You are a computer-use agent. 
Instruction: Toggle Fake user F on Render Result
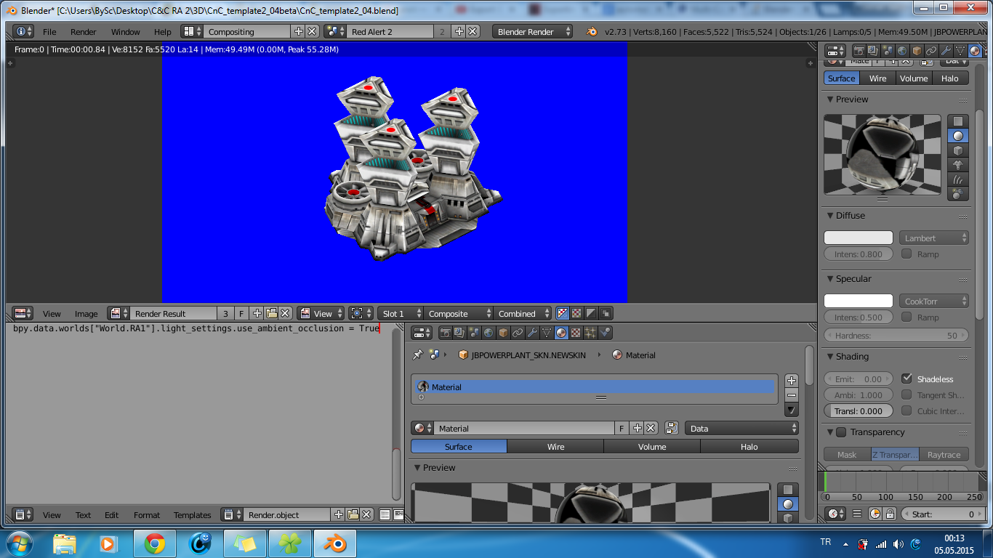tap(242, 314)
